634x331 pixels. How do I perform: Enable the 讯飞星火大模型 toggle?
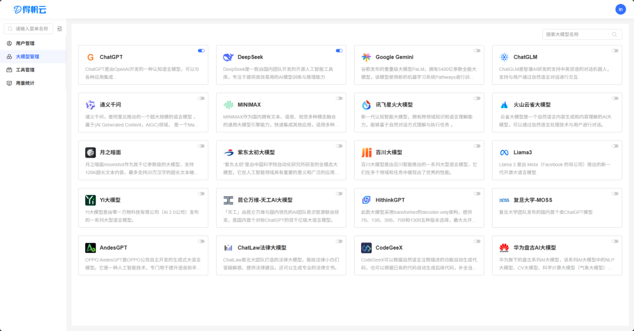477,98
